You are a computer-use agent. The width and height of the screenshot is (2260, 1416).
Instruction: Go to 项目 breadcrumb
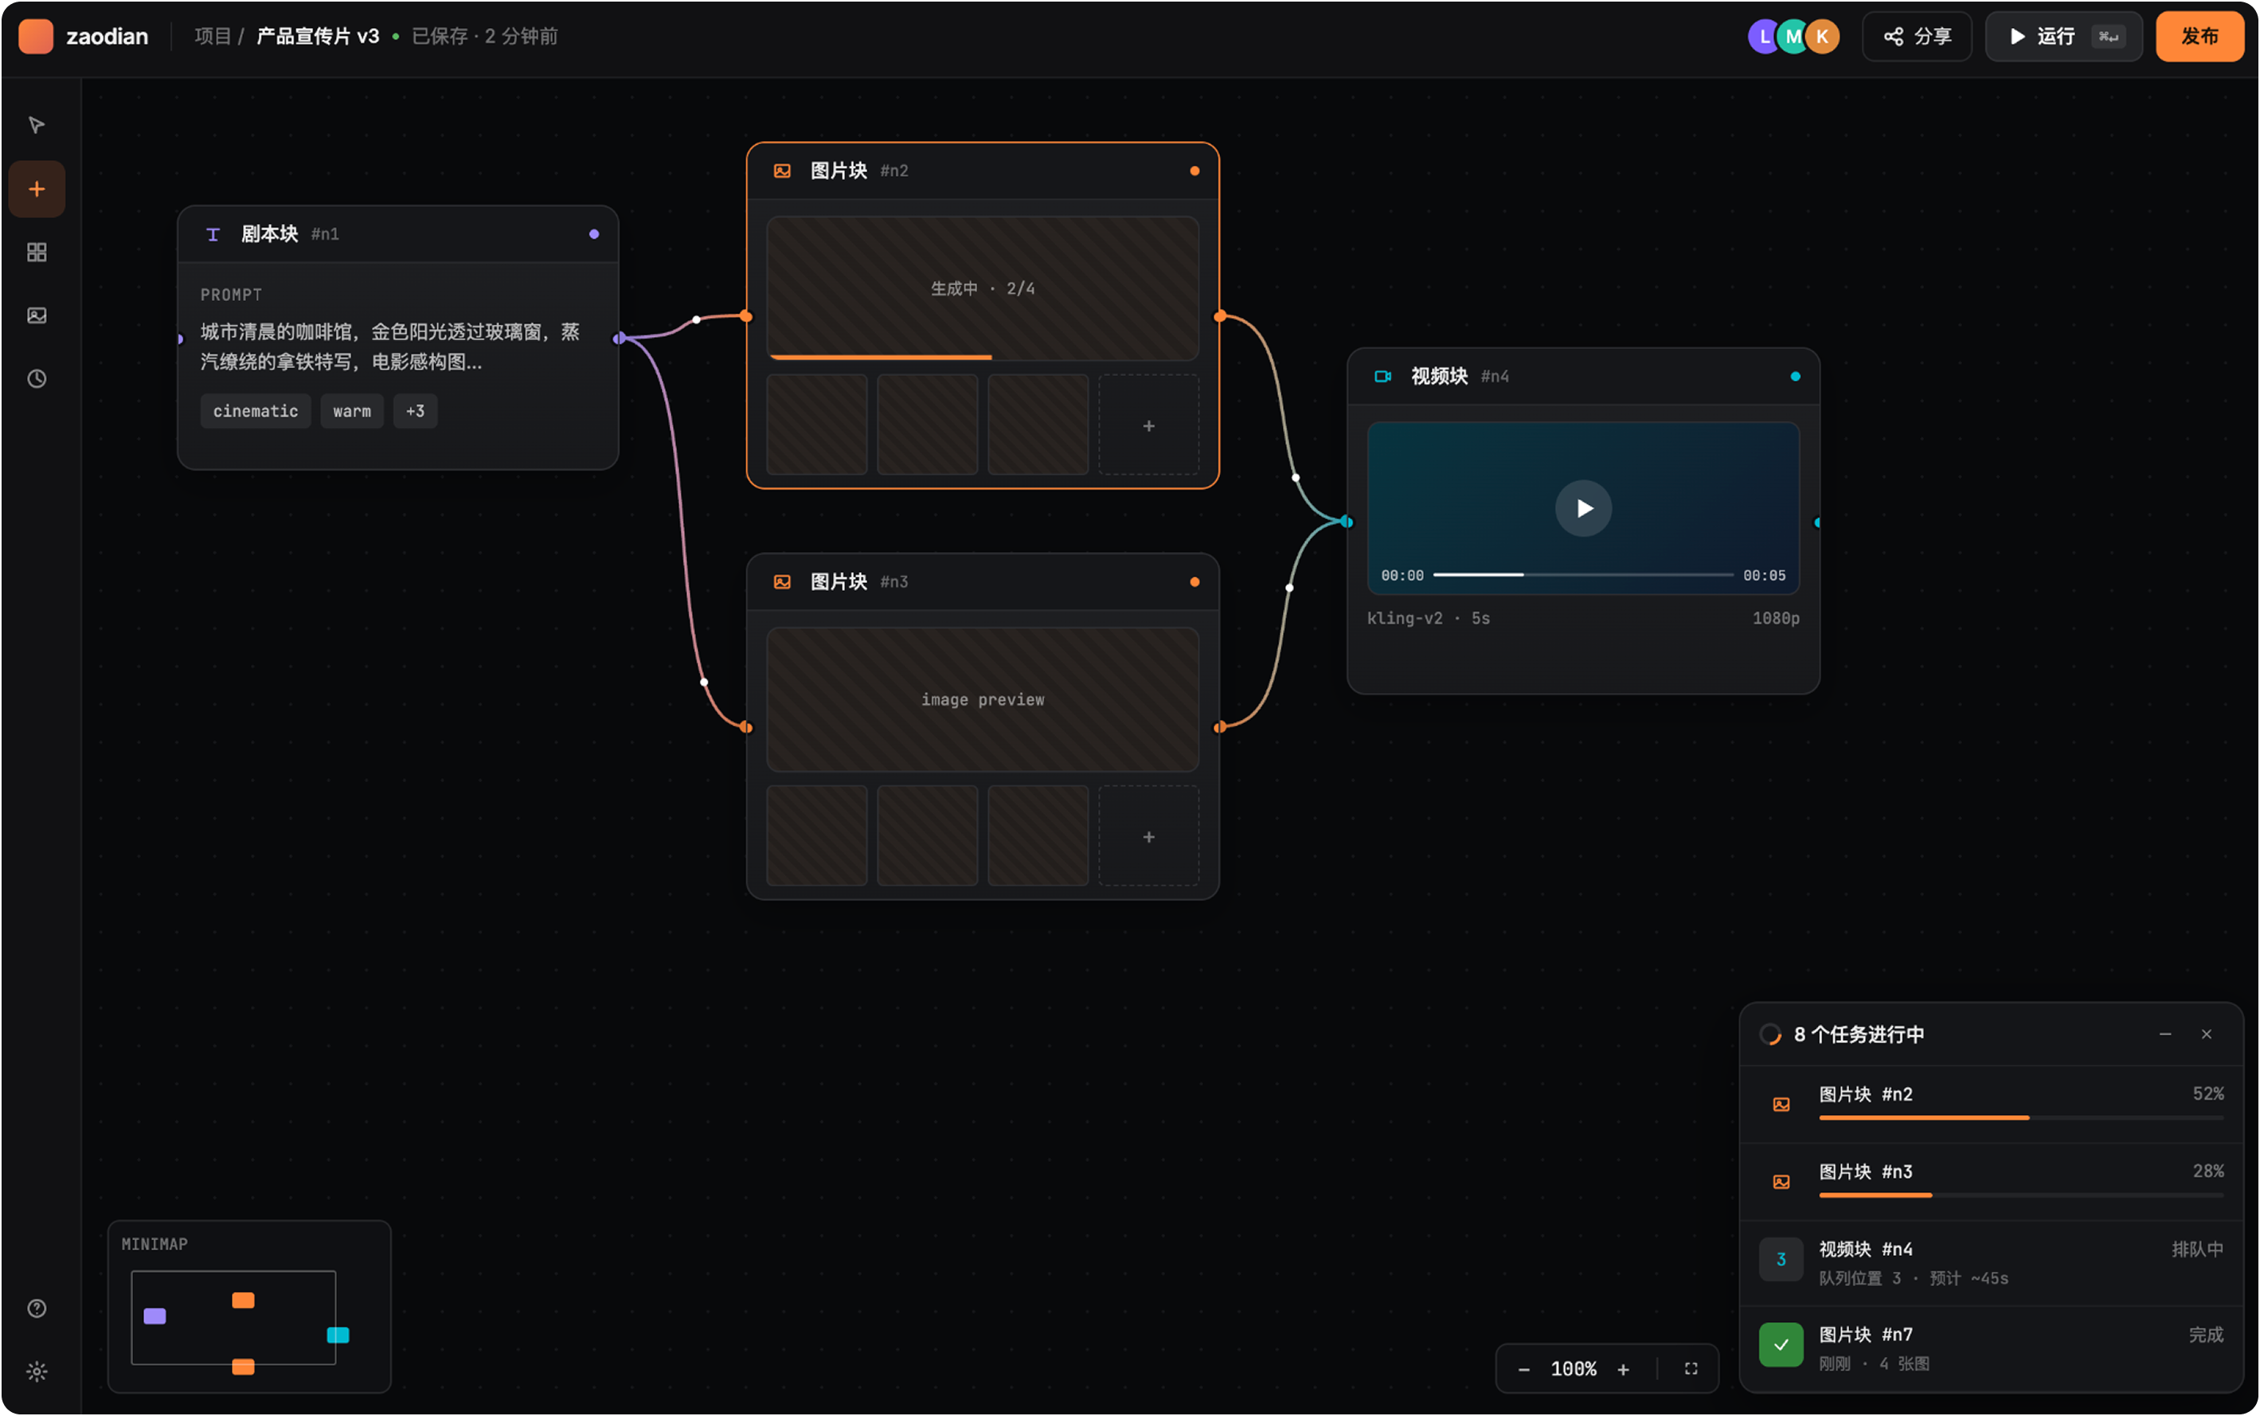213,37
